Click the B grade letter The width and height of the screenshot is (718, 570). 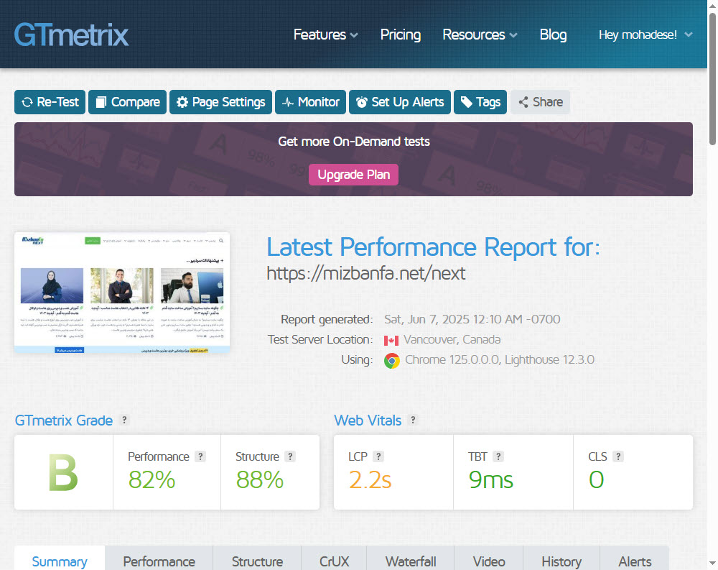tap(63, 473)
